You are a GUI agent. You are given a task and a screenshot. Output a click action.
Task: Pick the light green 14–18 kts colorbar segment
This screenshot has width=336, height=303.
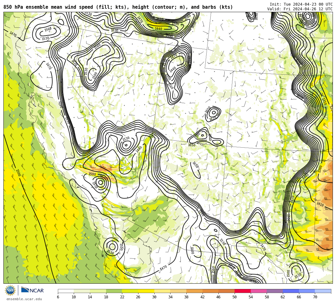[x=98, y=291]
